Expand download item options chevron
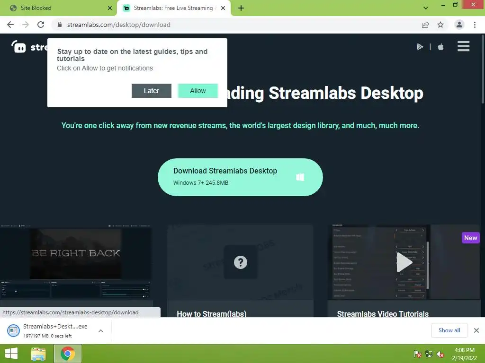The image size is (485, 363). coord(101,331)
